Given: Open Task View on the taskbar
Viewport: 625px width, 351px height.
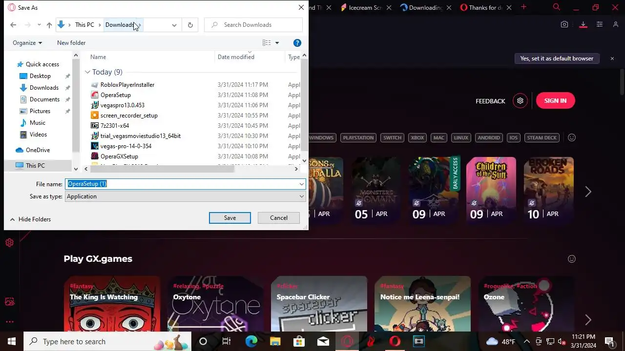Looking at the screenshot, I should [x=227, y=341].
